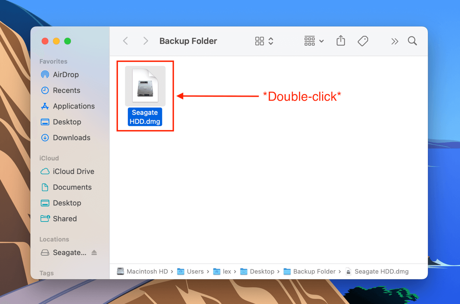460x304 pixels.
Task: Click the Locations section header
Action: [x=54, y=239]
